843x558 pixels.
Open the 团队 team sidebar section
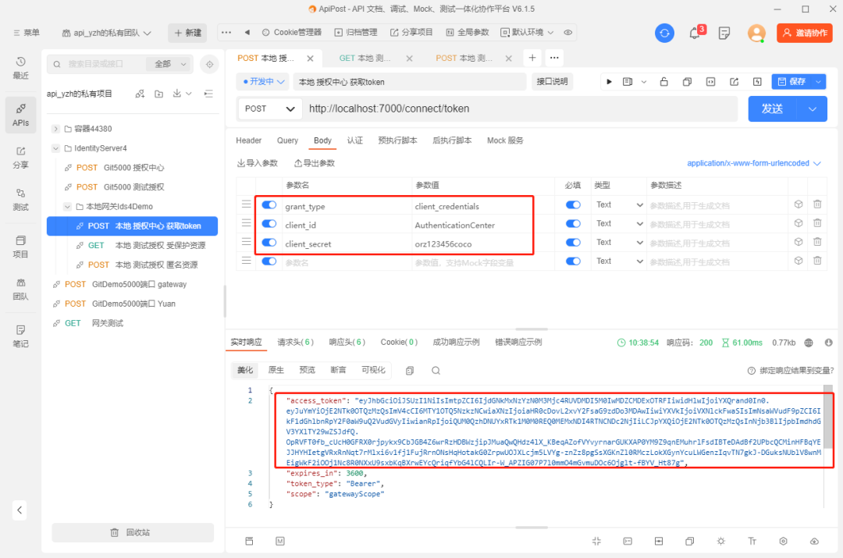[x=20, y=290]
